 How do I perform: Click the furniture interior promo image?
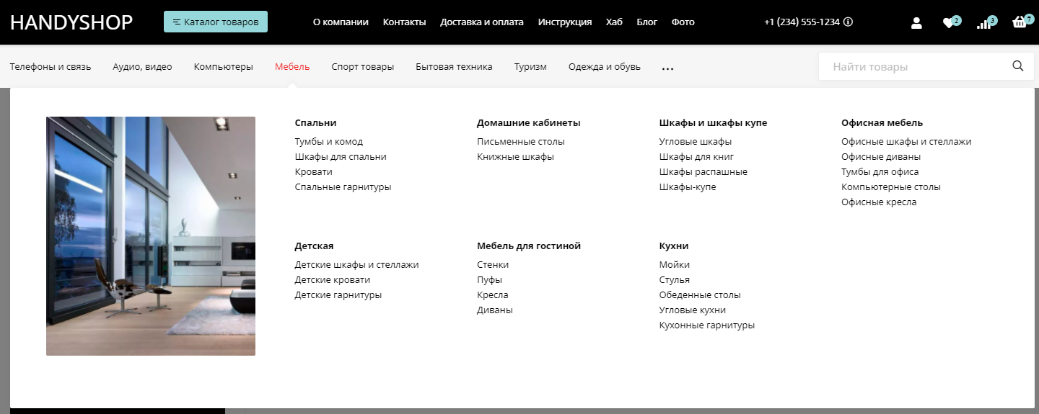pos(151,236)
